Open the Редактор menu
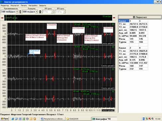 tap(5, 6)
